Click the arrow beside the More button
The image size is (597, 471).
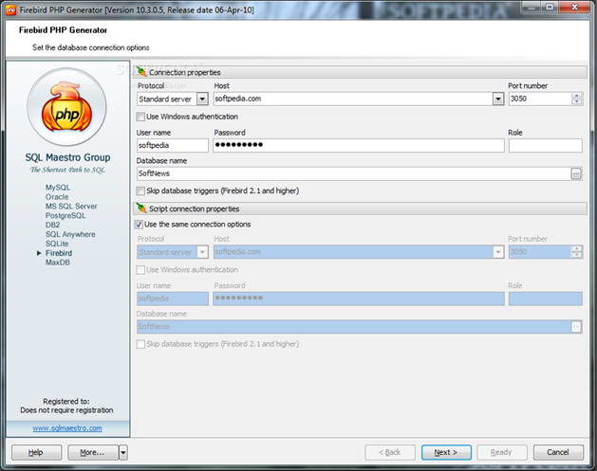point(122,452)
